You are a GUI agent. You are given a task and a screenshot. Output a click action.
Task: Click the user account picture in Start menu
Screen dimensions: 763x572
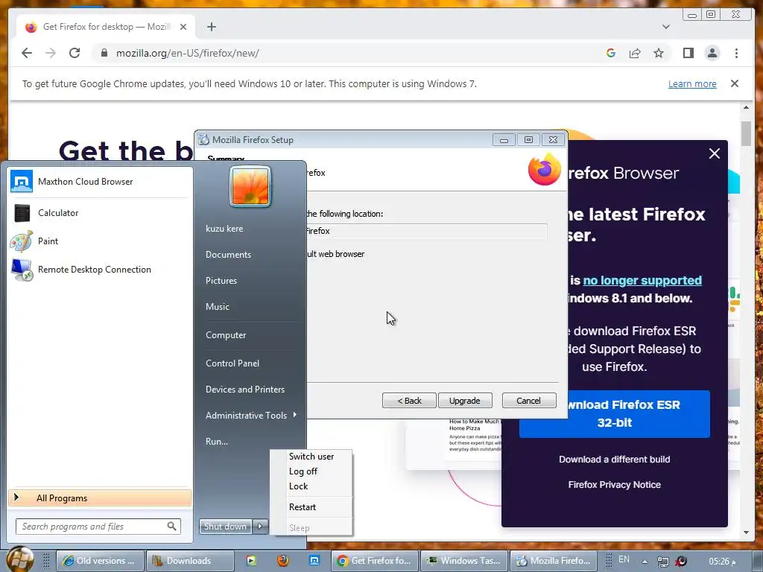point(250,187)
